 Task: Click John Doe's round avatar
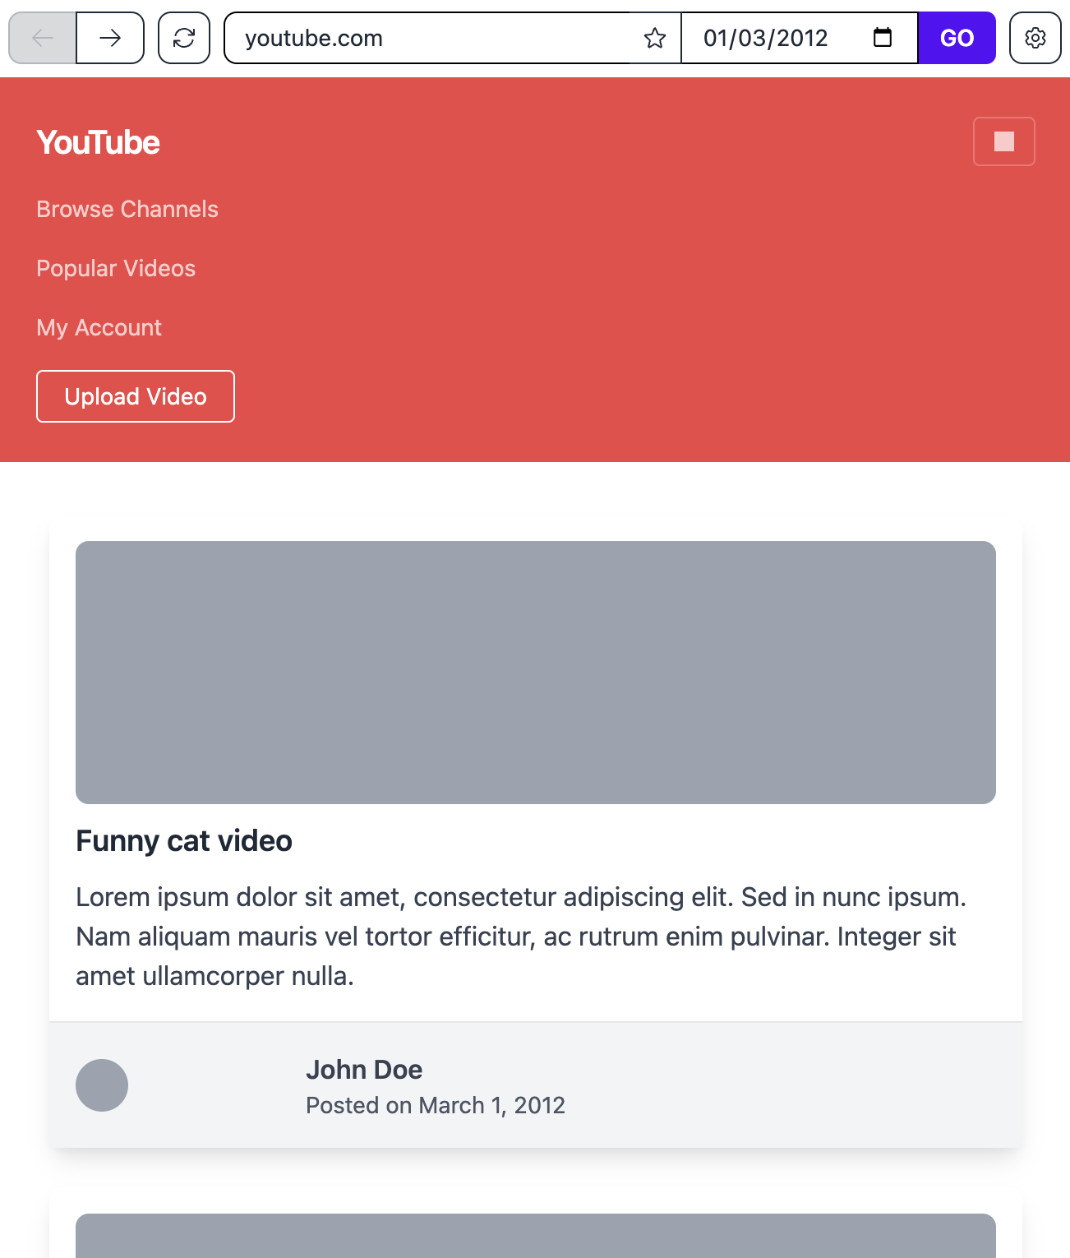102,1085
